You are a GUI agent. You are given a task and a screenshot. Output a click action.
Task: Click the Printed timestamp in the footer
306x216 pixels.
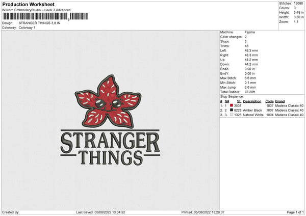[203, 212]
